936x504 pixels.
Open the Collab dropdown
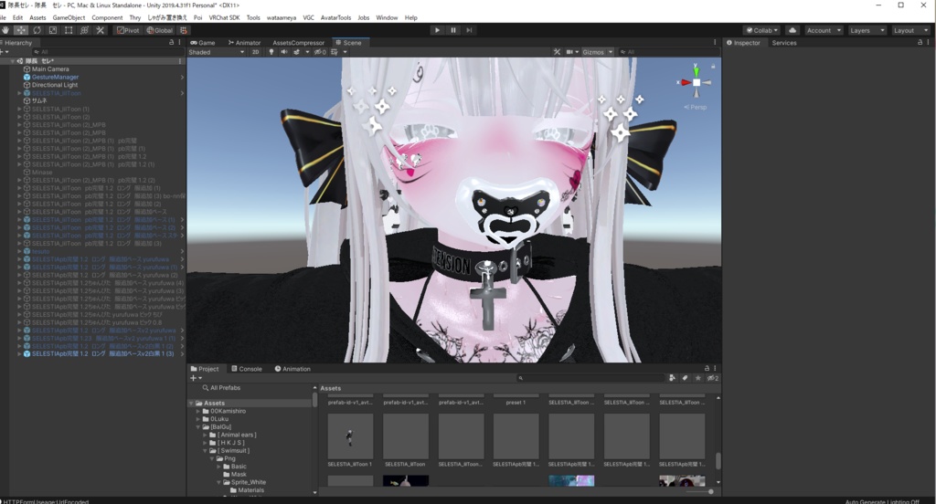click(x=762, y=30)
